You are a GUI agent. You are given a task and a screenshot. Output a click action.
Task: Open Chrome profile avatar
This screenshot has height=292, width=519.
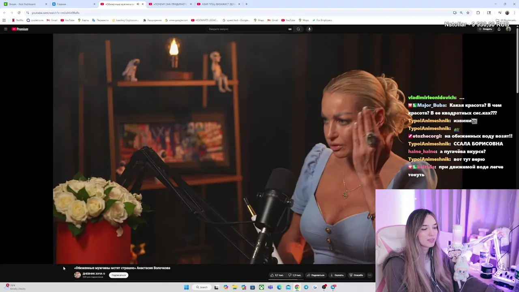pyautogui.click(x=507, y=13)
